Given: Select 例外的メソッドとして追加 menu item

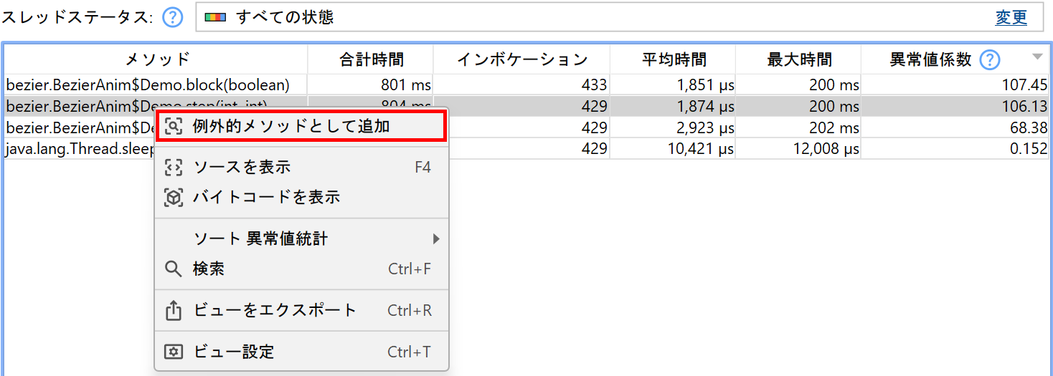Looking at the screenshot, I should (x=291, y=127).
